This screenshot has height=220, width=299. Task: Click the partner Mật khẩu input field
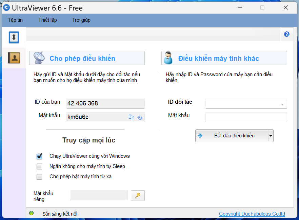click(x=246, y=117)
